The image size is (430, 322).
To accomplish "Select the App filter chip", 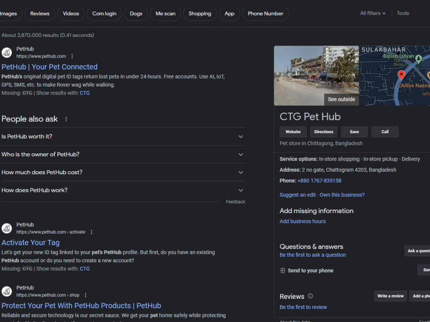I will click(x=230, y=14).
